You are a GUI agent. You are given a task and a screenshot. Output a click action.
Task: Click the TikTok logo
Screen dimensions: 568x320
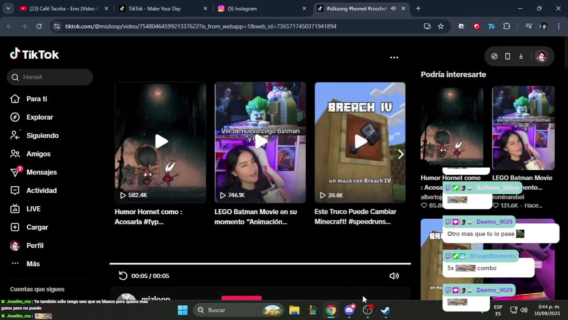click(x=34, y=54)
